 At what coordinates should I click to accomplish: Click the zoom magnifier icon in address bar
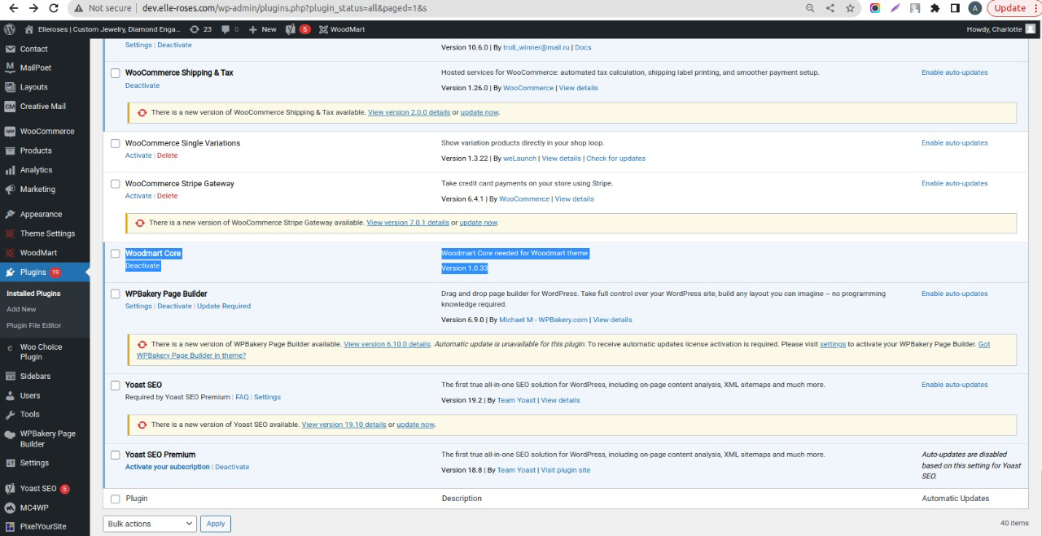(x=810, y=8)
